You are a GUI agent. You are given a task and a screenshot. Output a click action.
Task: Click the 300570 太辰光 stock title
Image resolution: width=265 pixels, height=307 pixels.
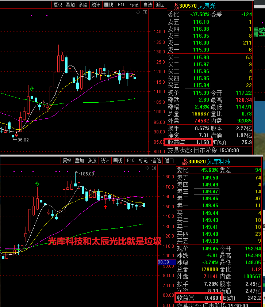click(x=197, y=6)
